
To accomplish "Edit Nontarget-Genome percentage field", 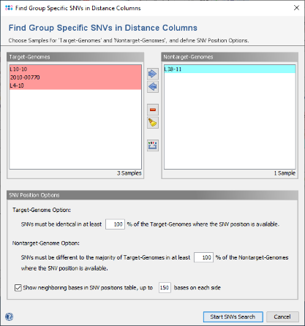I will click(203, 257).
